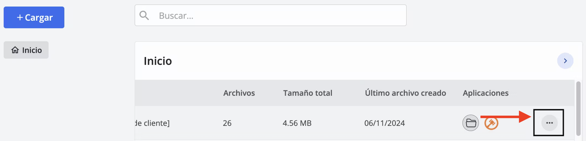Select the row ending in 'de cliente]'
Screen dimensions: 586x141
[355, 123]
